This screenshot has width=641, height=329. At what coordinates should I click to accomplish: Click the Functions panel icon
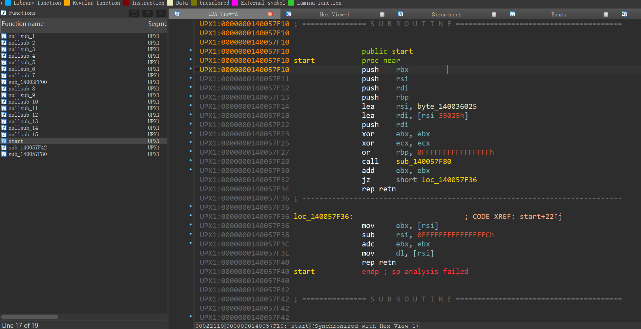point(4,13)
